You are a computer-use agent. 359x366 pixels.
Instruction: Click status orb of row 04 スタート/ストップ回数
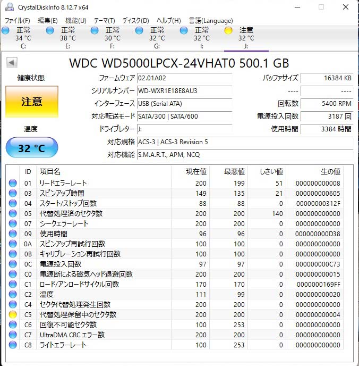pyautogui.click(x=13, y=203)
